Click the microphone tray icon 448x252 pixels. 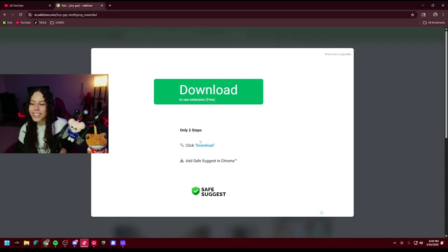[408, 243]
